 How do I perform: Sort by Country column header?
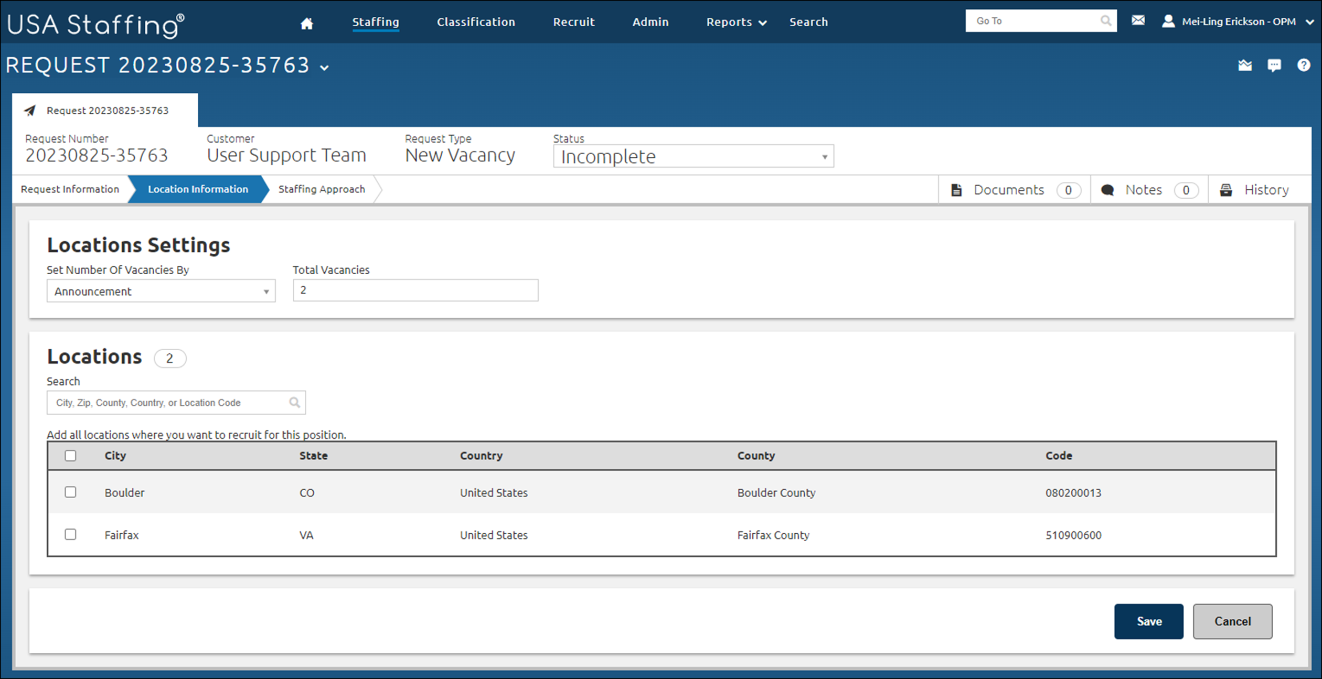[x=481, y=456]
